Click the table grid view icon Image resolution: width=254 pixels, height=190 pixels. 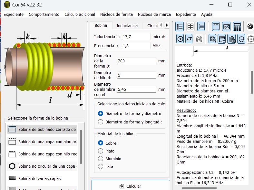(190, 26)
